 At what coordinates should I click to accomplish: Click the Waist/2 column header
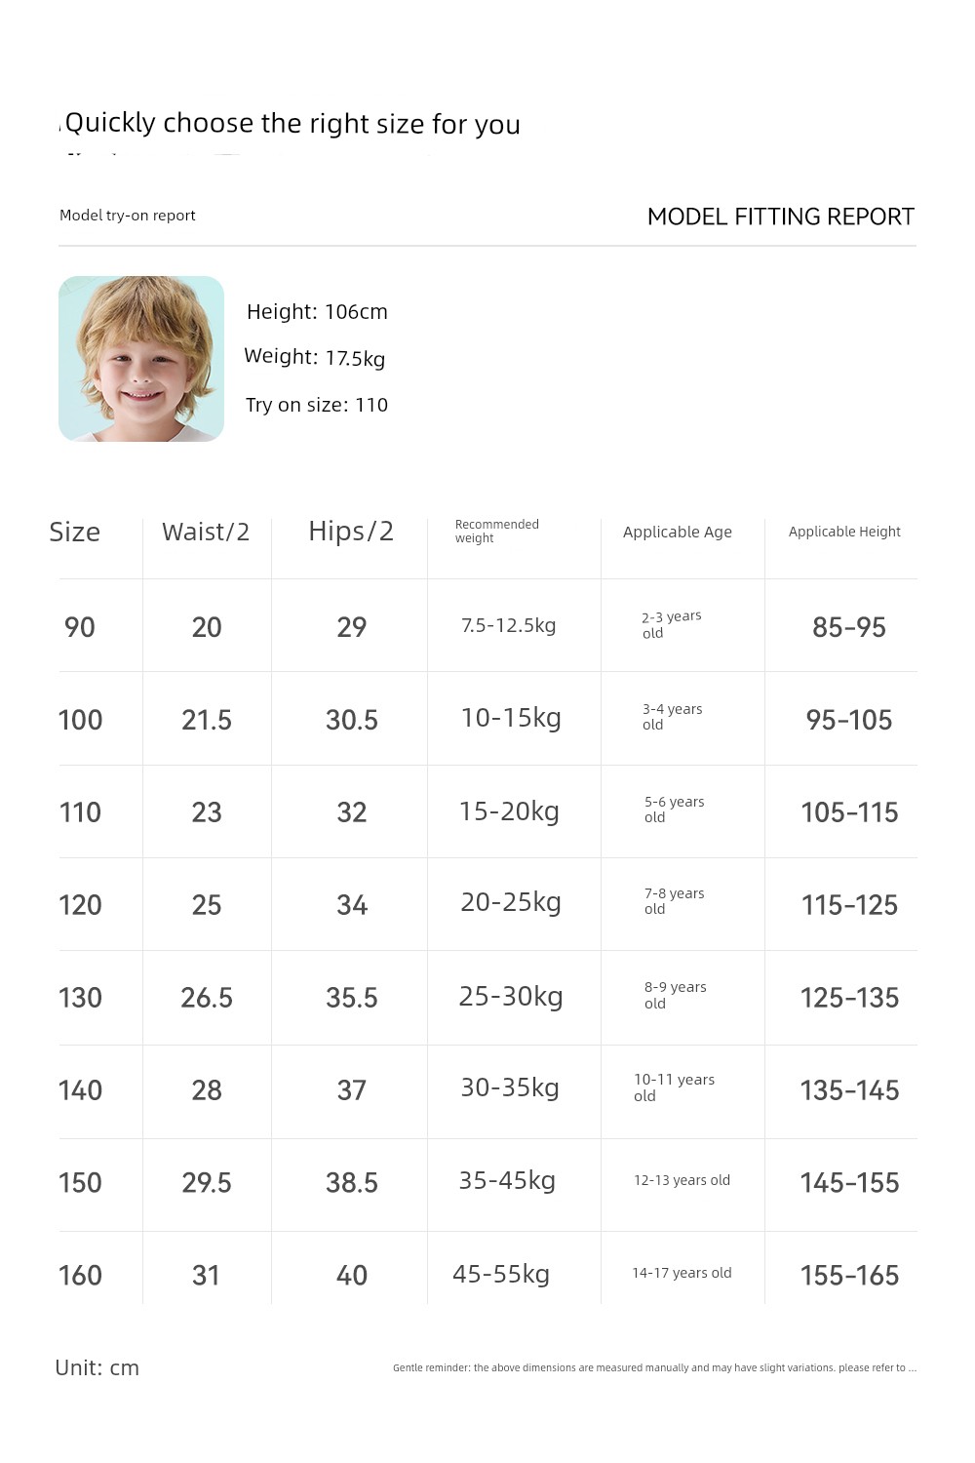(x=206, y=532)
